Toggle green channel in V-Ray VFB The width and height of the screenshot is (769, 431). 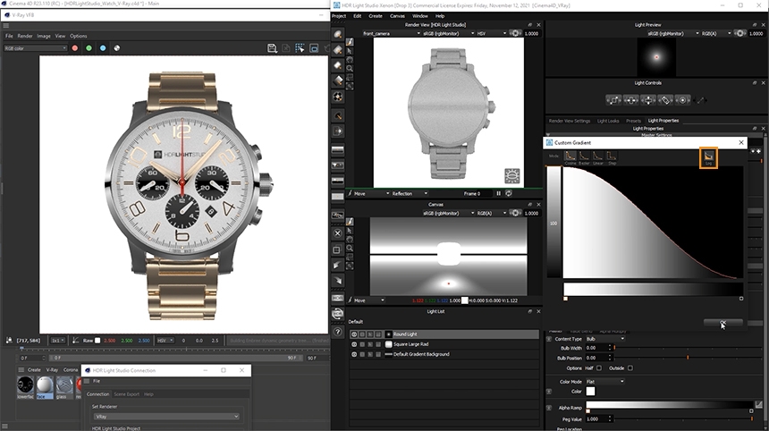89,48
